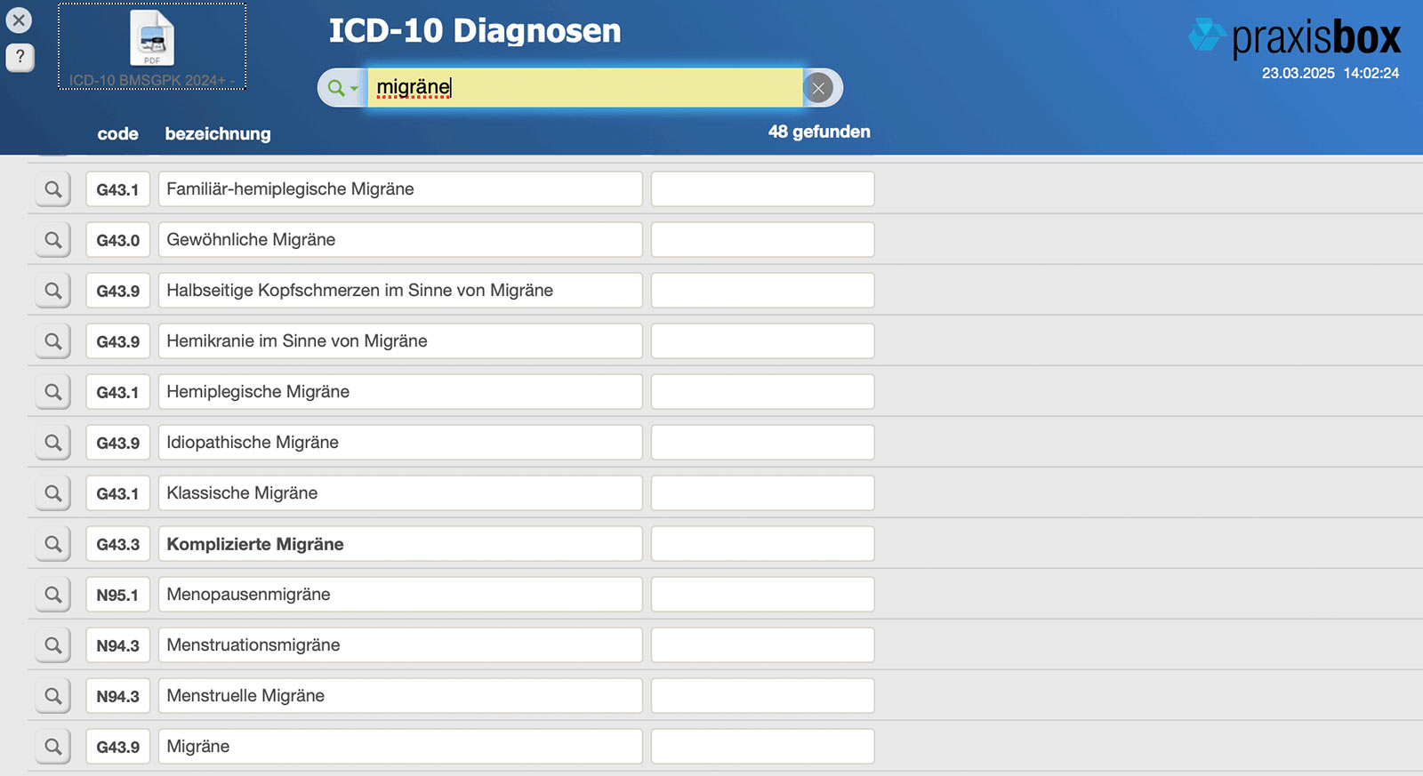This screenshot has width=1423, height=776.
Task: Click the magnifier next to Menopausenmigräne
Action: (x=53, y=595)
